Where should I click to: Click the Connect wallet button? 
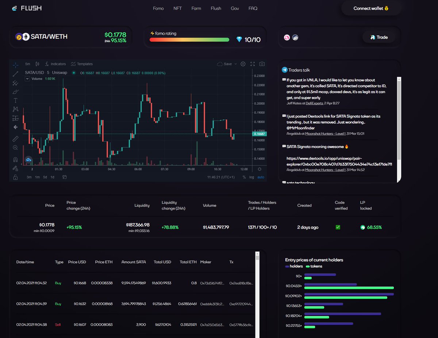pos(371,8)
